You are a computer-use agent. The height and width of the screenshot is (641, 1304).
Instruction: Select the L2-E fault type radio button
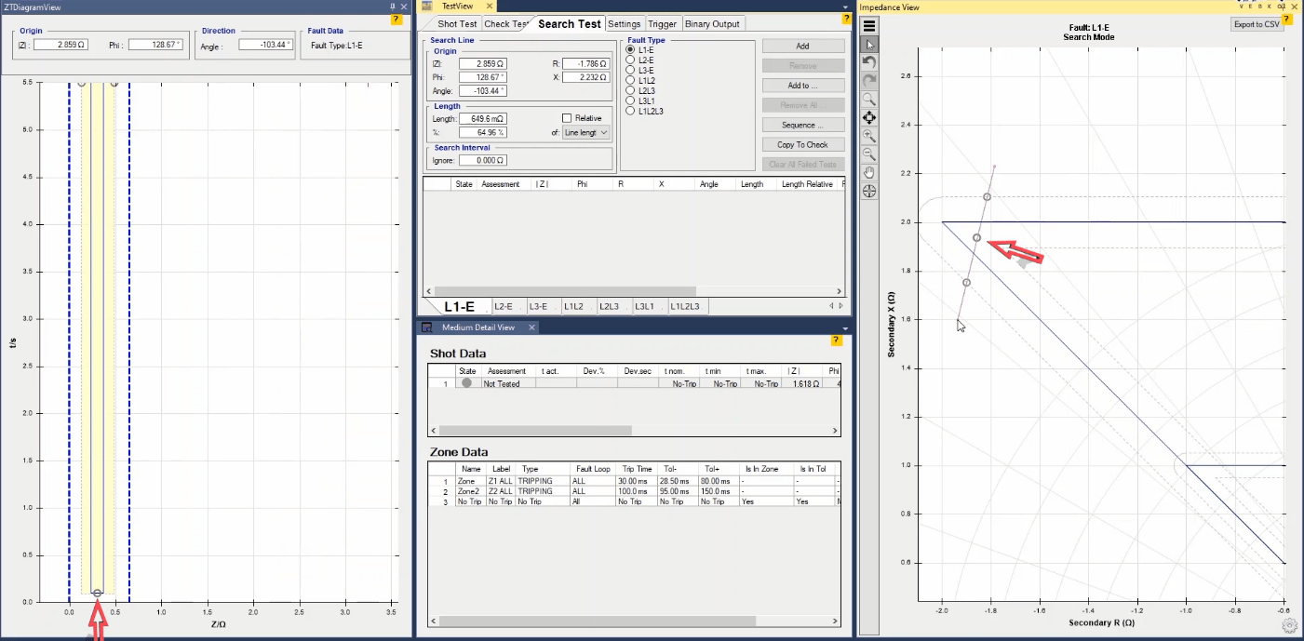click(631, 60)
